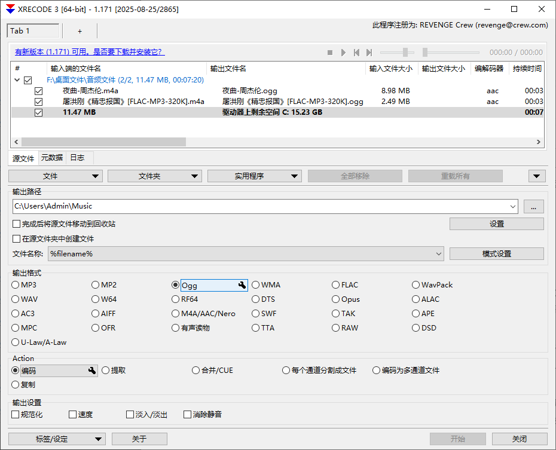This screenshot has width=556, height=450.
Task: Open the 日志 tab
Action: click(x=77, y=157)
